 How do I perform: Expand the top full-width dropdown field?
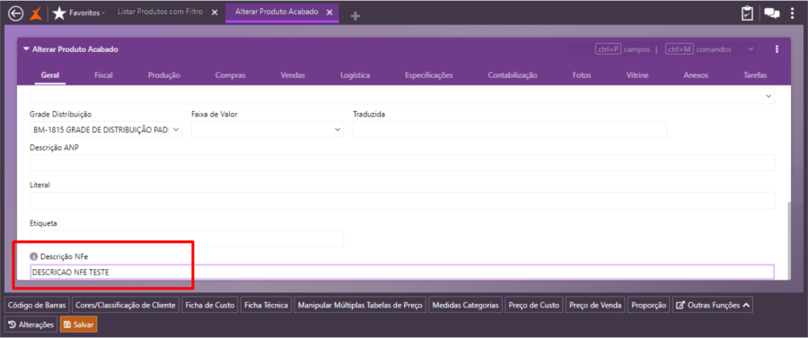pos(768,96)
